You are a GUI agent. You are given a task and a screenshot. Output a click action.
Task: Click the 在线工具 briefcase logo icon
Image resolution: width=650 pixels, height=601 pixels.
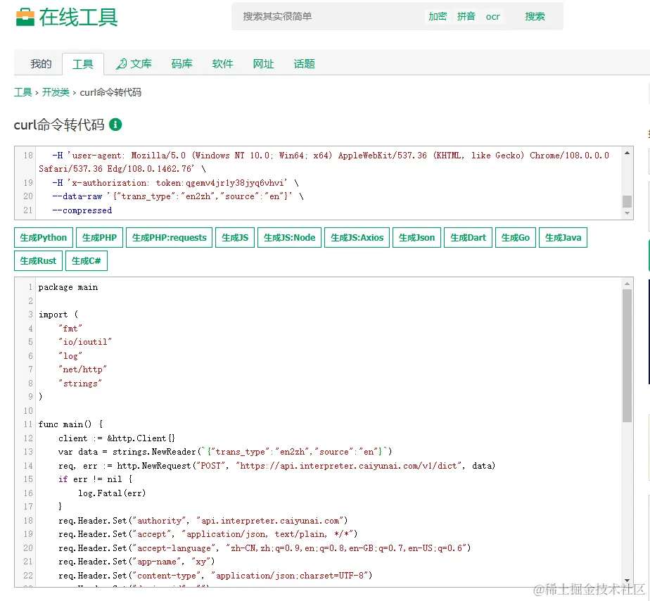[x=25, y=18]
